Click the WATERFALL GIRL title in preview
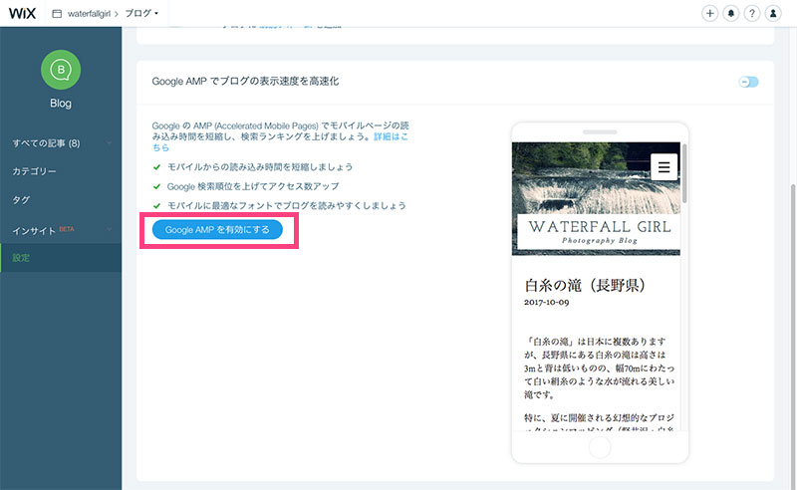 pyautogui.click(x=600, y=227)
